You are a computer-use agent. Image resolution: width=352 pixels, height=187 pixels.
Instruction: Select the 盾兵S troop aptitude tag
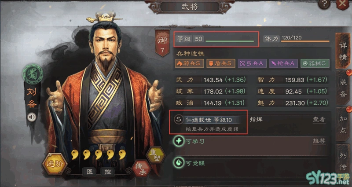click(x=221, y=63)
